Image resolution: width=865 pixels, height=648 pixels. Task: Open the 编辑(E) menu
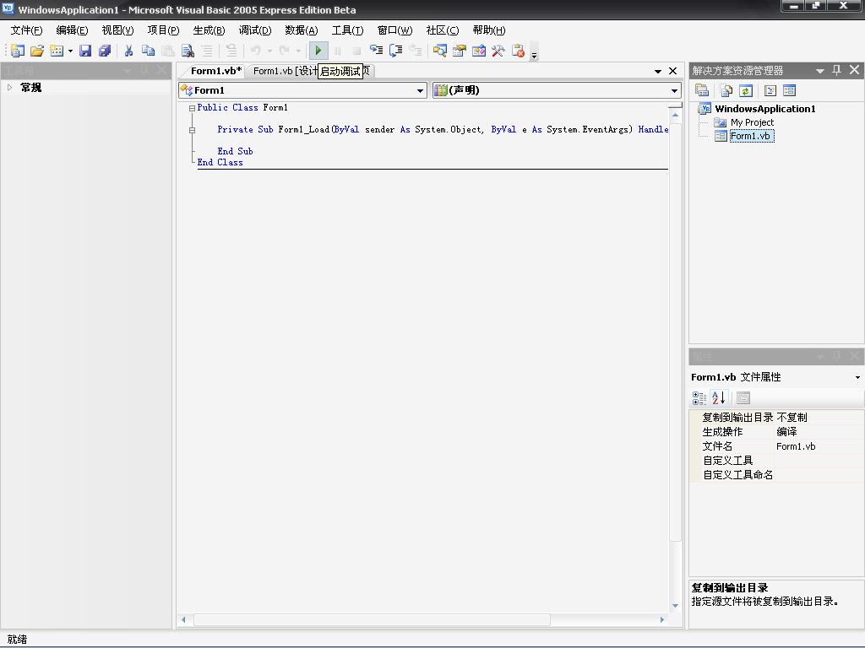click(x=73, y=30)
